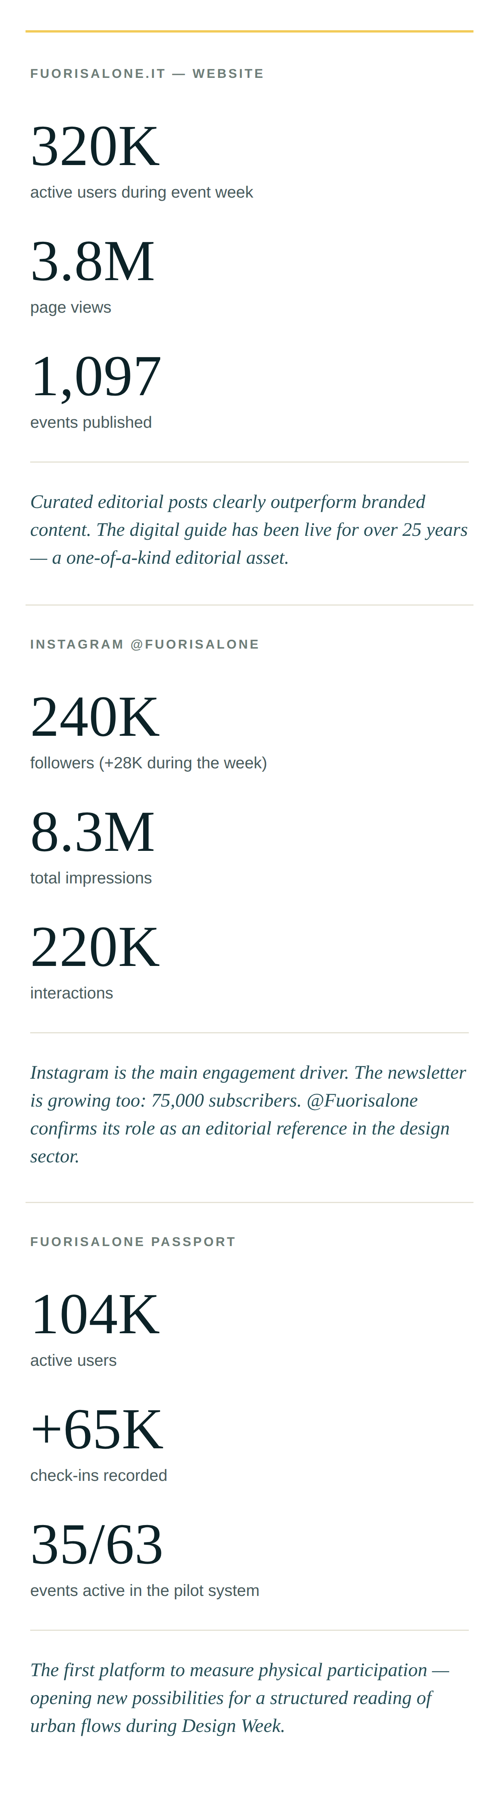Click the 'check-ins recorded' label

(x=99, y=1475)
